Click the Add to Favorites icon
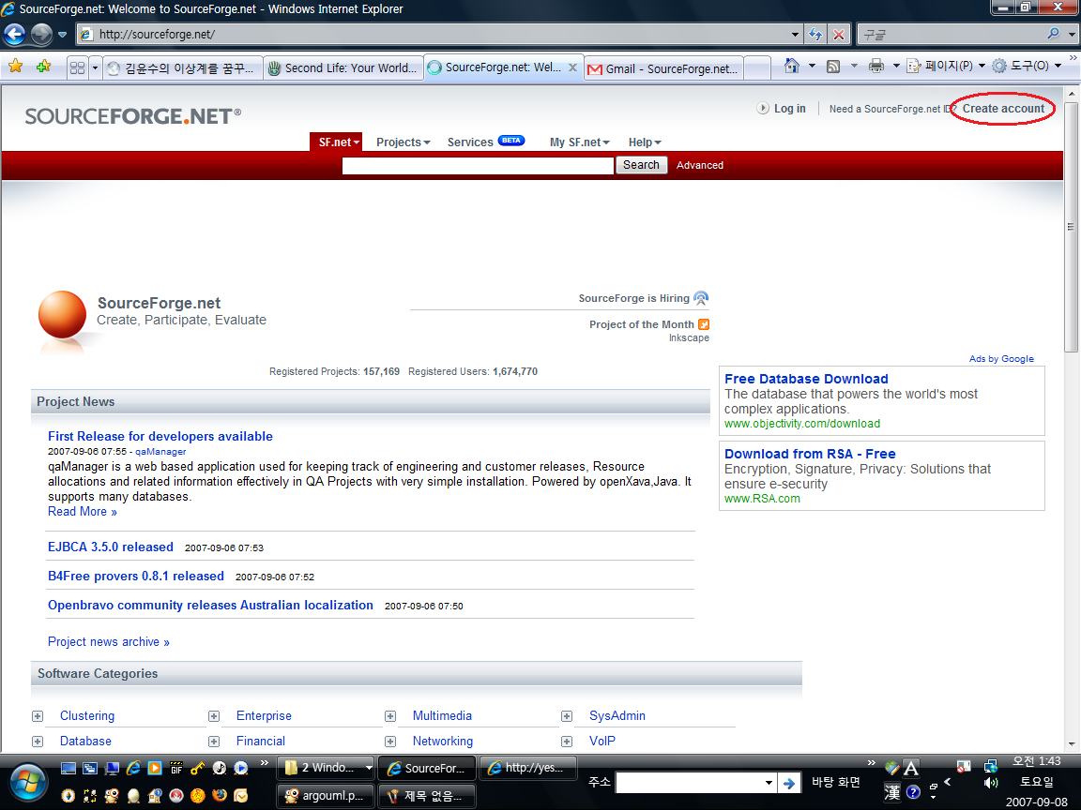 click(x=43, y=67)
